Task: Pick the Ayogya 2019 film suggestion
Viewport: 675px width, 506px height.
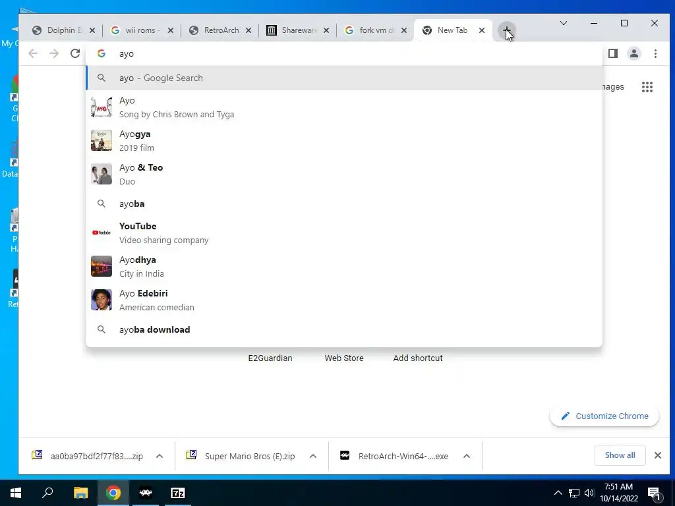Action: click(x=344, y=141)
